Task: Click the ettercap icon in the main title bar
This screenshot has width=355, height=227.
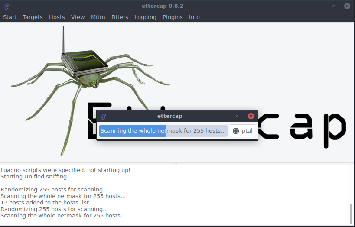Action: tap(7, 6)
